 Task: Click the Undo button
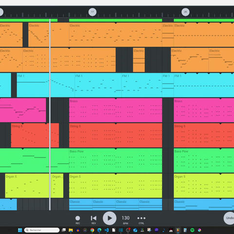tap(229, 218)
